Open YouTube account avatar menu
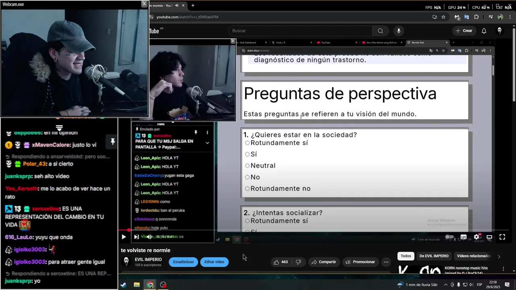This screenshot has width=516, height=290. click(x=499, y=31)
